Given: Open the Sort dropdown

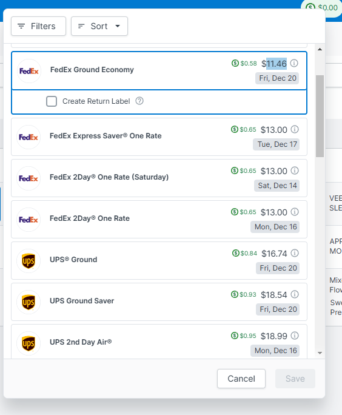Looking at the screenshot, I should click(x=99, y=26).
